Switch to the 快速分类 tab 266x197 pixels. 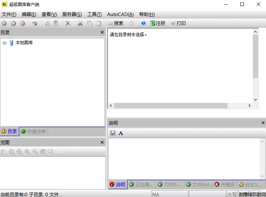tap(33, 131)
